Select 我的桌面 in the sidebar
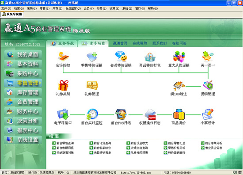 point(23,54)
